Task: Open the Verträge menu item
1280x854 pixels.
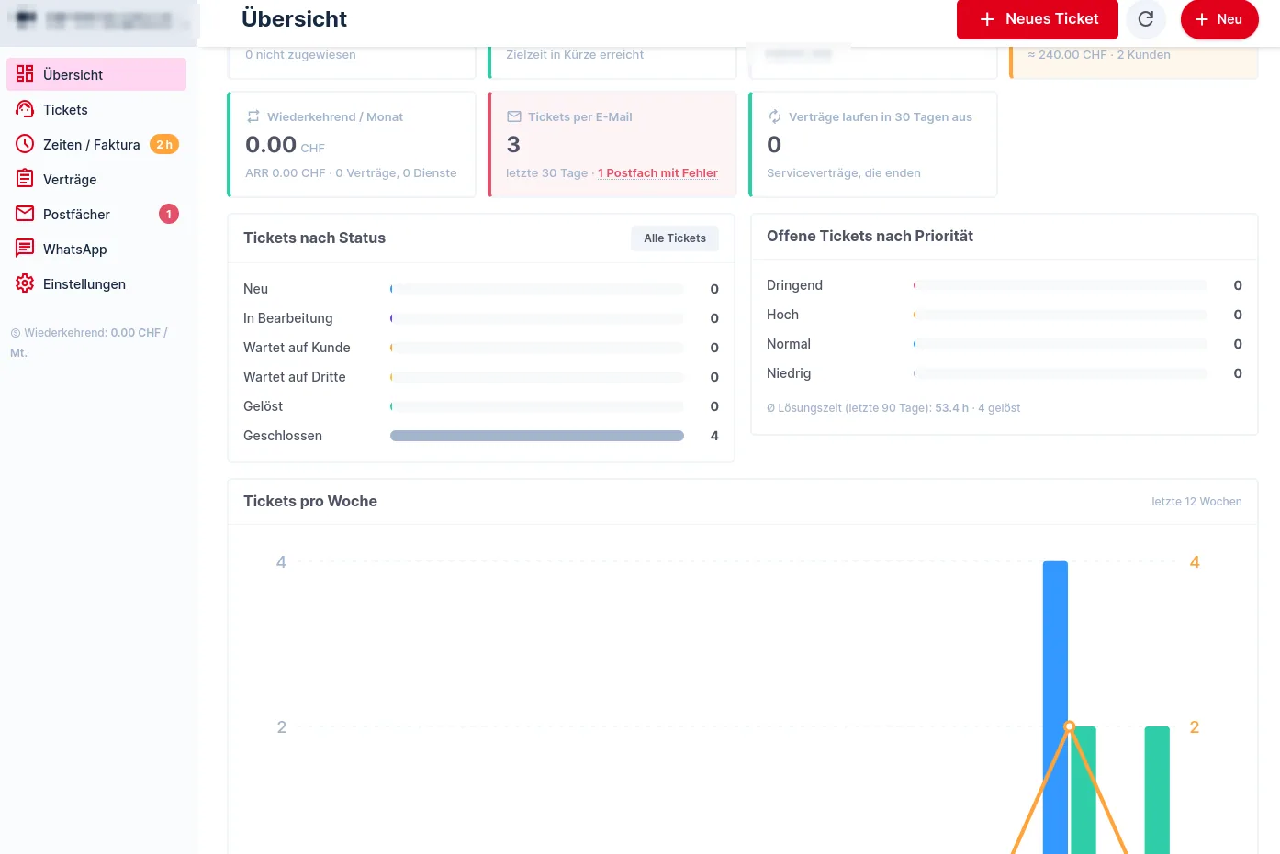Action: pyautogui.click(x=96, y=179)
